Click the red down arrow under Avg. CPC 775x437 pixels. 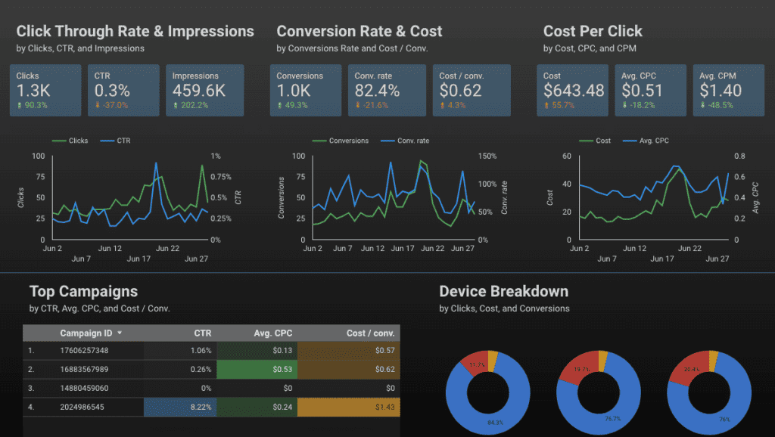point(627,107)
